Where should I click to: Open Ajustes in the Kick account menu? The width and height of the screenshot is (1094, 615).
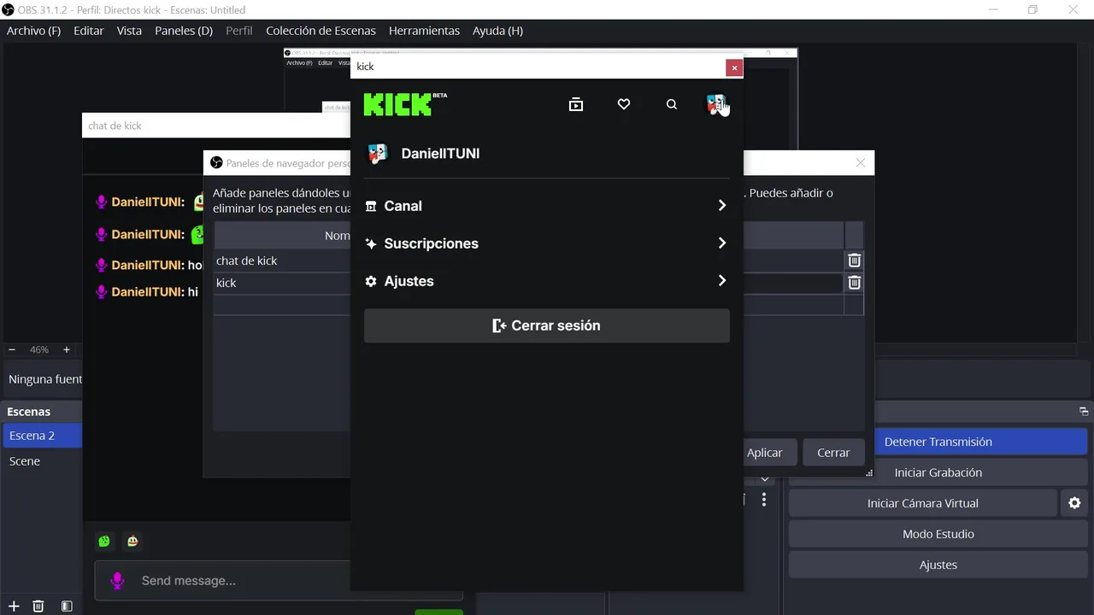tap(547, 281)
